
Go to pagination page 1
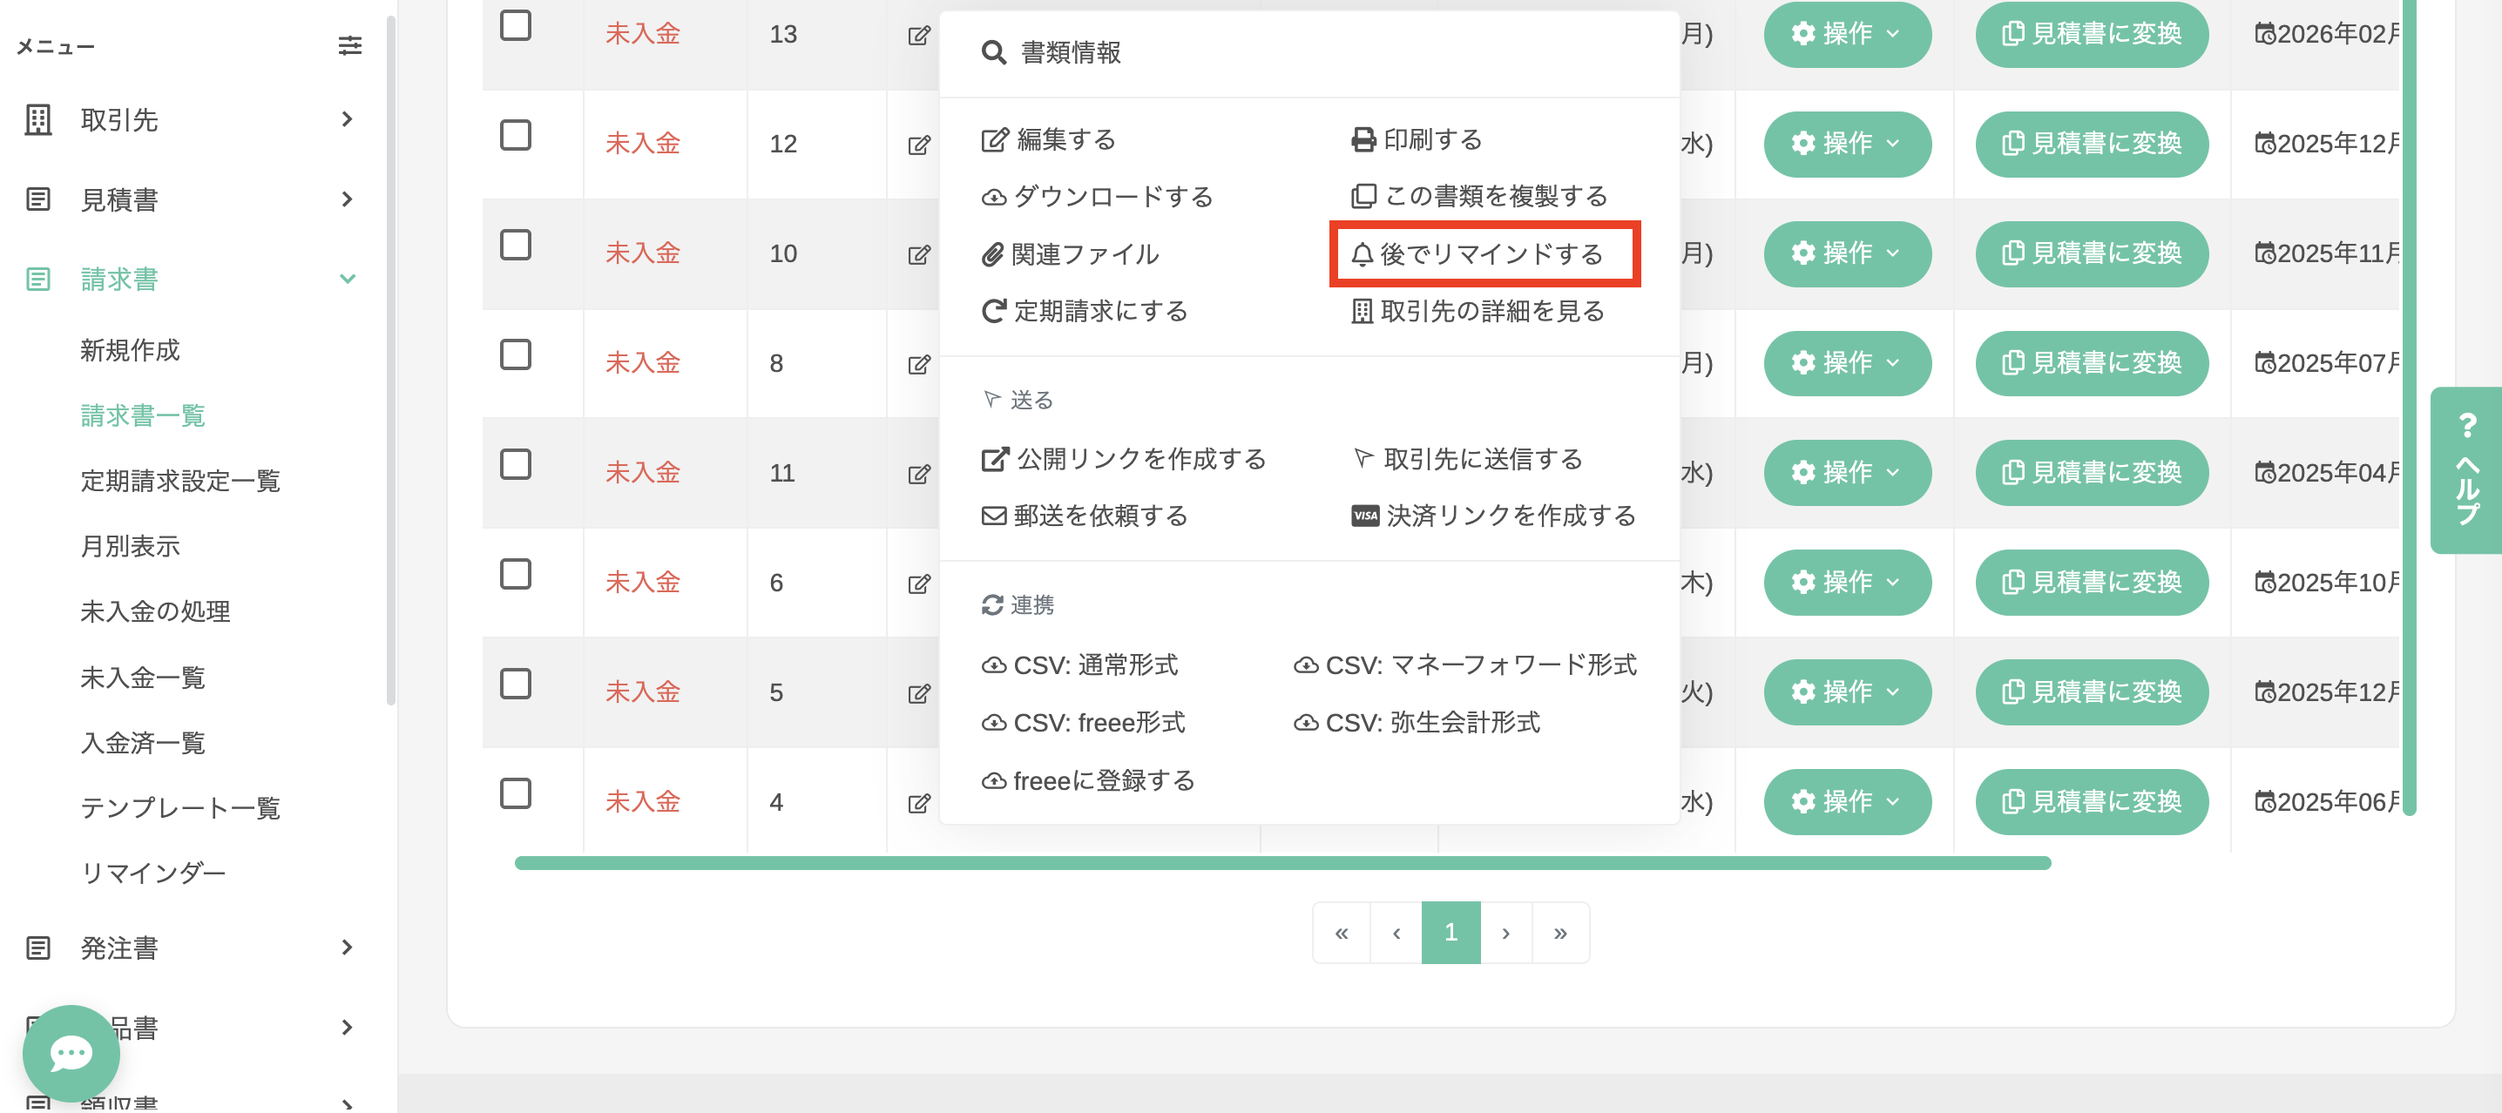tap(1450, 933)
